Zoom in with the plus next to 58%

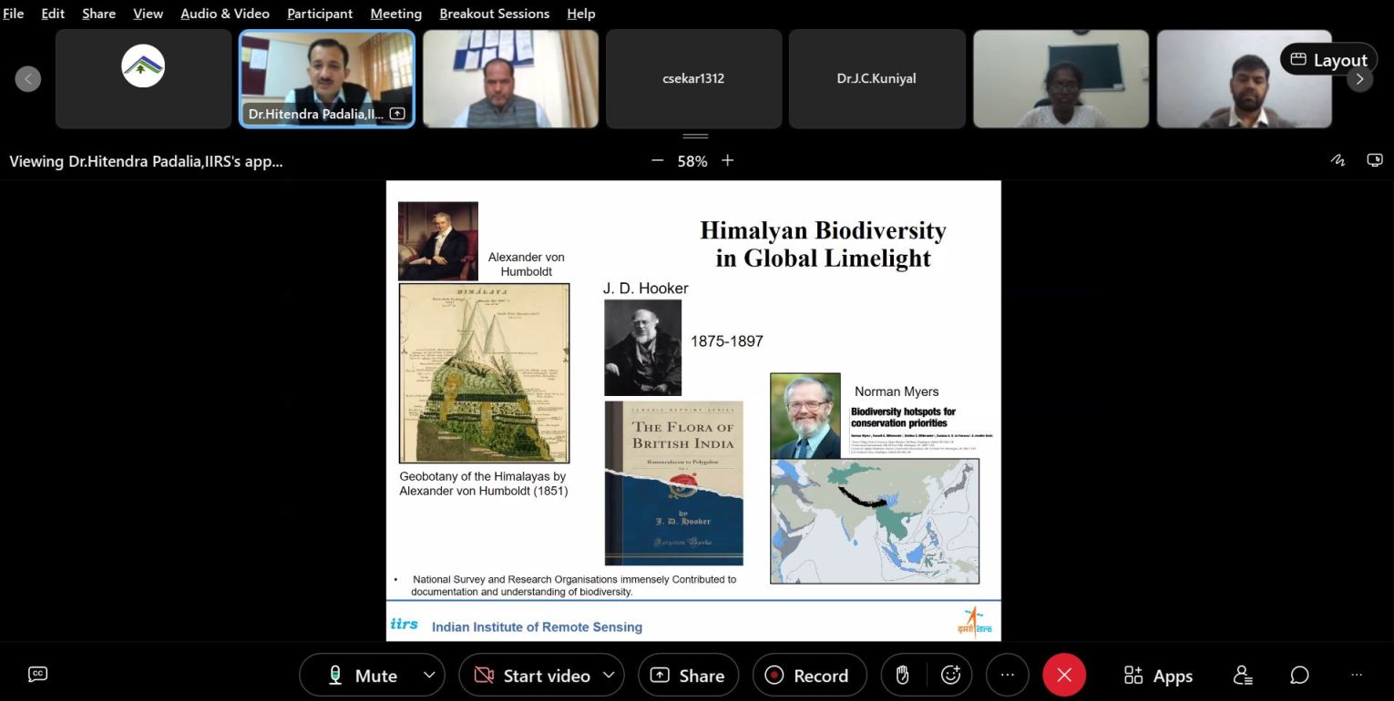click(x=727, y=160)
